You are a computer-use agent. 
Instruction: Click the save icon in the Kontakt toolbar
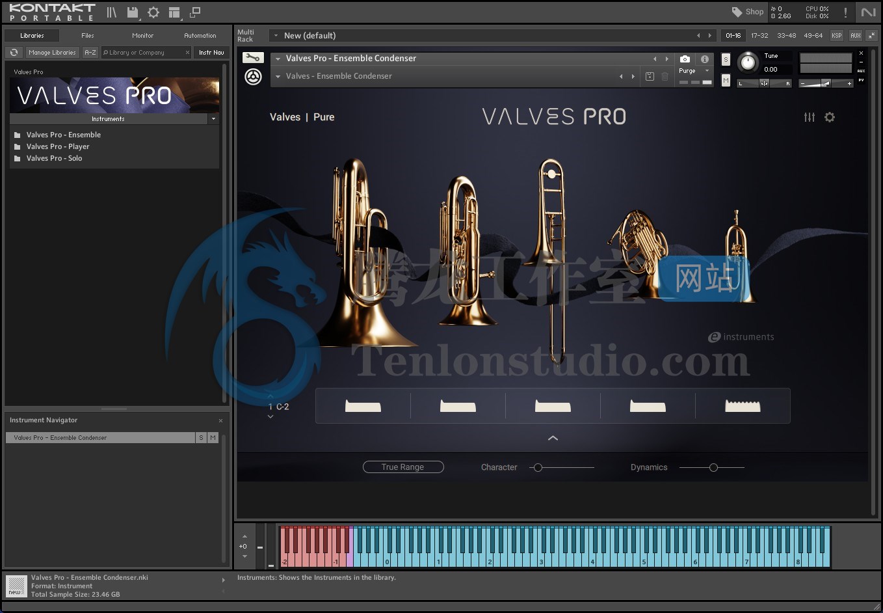pos(133,12)
